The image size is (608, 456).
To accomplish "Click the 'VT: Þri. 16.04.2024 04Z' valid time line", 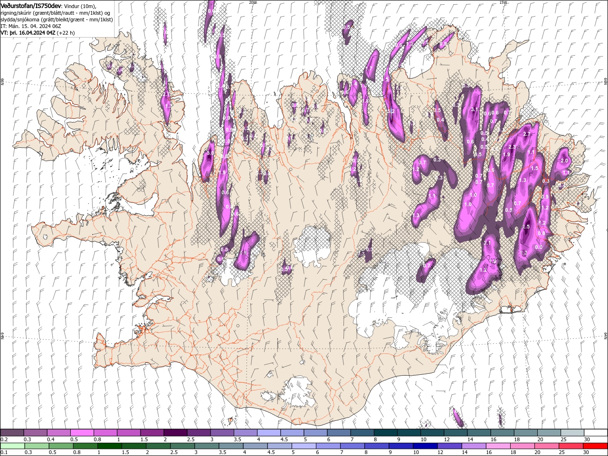I will click(38, 33).
